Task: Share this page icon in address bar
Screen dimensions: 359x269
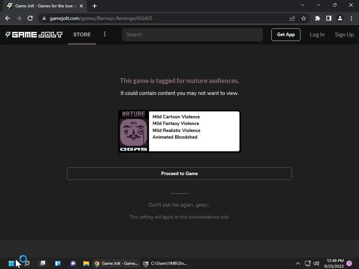Action: click(292, 18)
